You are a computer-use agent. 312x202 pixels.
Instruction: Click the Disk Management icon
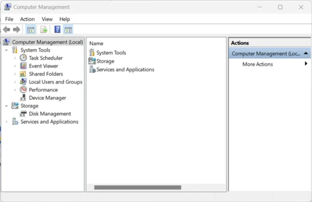[x=23, y=114]
